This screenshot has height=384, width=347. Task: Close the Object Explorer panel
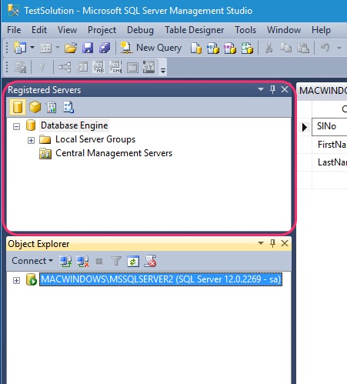click(x=285, y=243)
